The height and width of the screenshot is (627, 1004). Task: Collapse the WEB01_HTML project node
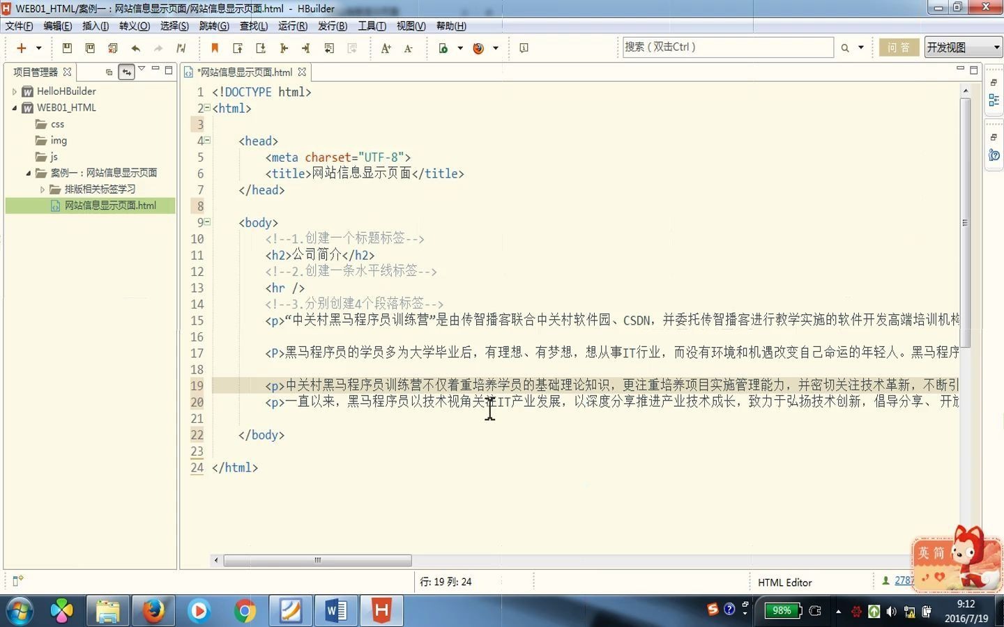(x=14, y=108)
